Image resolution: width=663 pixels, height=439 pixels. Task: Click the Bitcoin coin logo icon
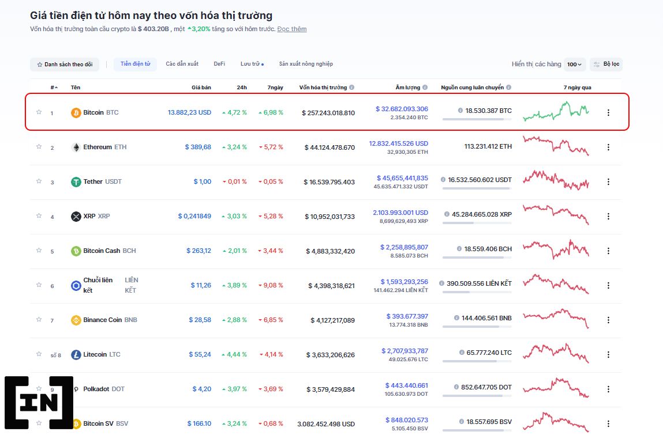[76, 113]
